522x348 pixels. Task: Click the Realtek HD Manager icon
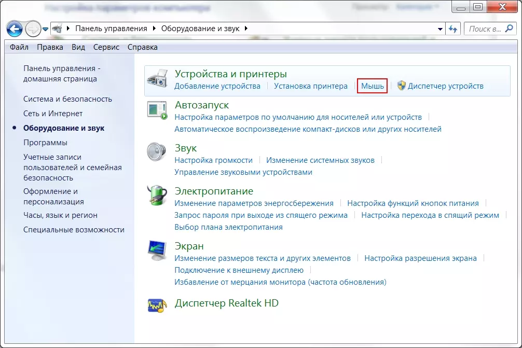coord(157,305)
